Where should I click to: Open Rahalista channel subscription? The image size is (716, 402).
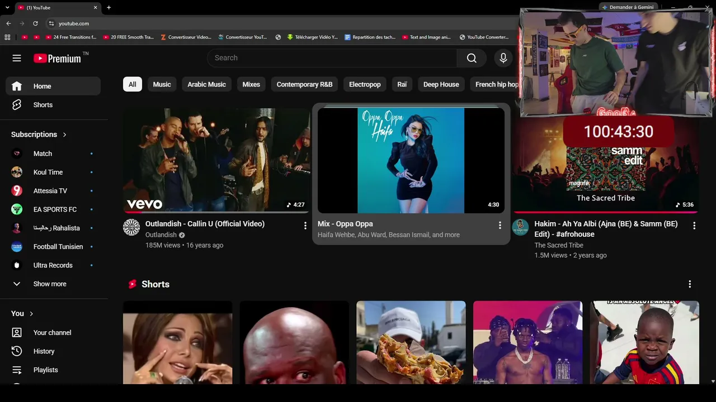pyautogui.click(x=53, y=228)
